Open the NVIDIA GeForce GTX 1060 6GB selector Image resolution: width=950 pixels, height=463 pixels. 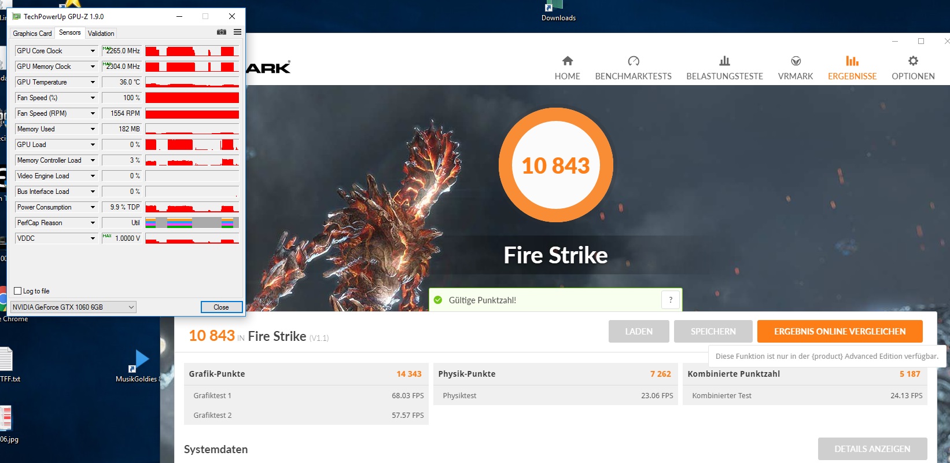coord(73,307)
